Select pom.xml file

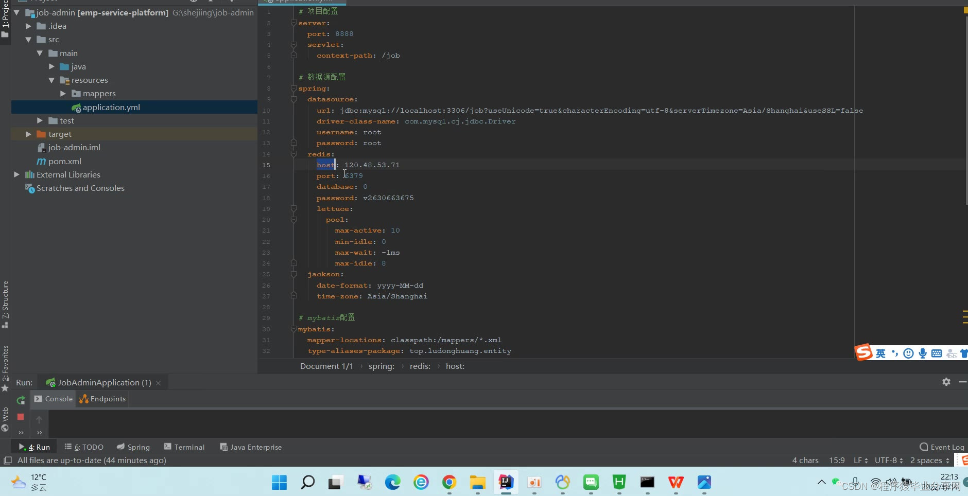pyautogui.click(x=64, y=161)
